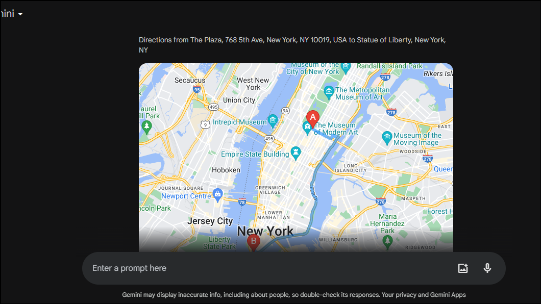Click the 'Secaucus' map label
Screen dimensions: 541x304
(190, 80)
